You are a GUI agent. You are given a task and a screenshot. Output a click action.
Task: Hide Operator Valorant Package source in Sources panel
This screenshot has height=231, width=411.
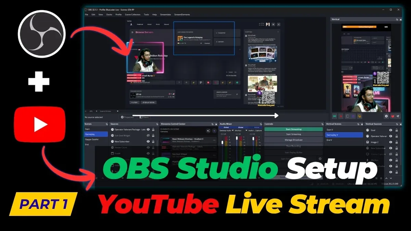[x=148, y=130]
